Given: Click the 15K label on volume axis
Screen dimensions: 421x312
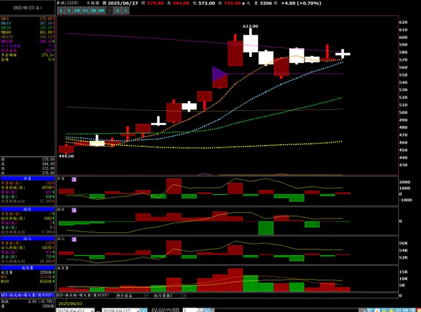Looking at the screenshot, I should click(x=403, y=272).
